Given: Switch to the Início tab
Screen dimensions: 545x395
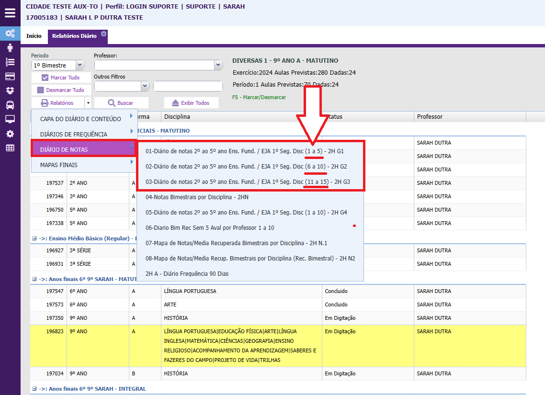Looking at the screenshot, I should tap(34, 36).
